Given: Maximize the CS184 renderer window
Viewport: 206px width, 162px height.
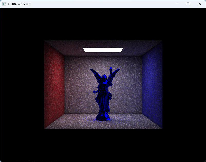Looking at the screenshot, I should pos(188,4).
